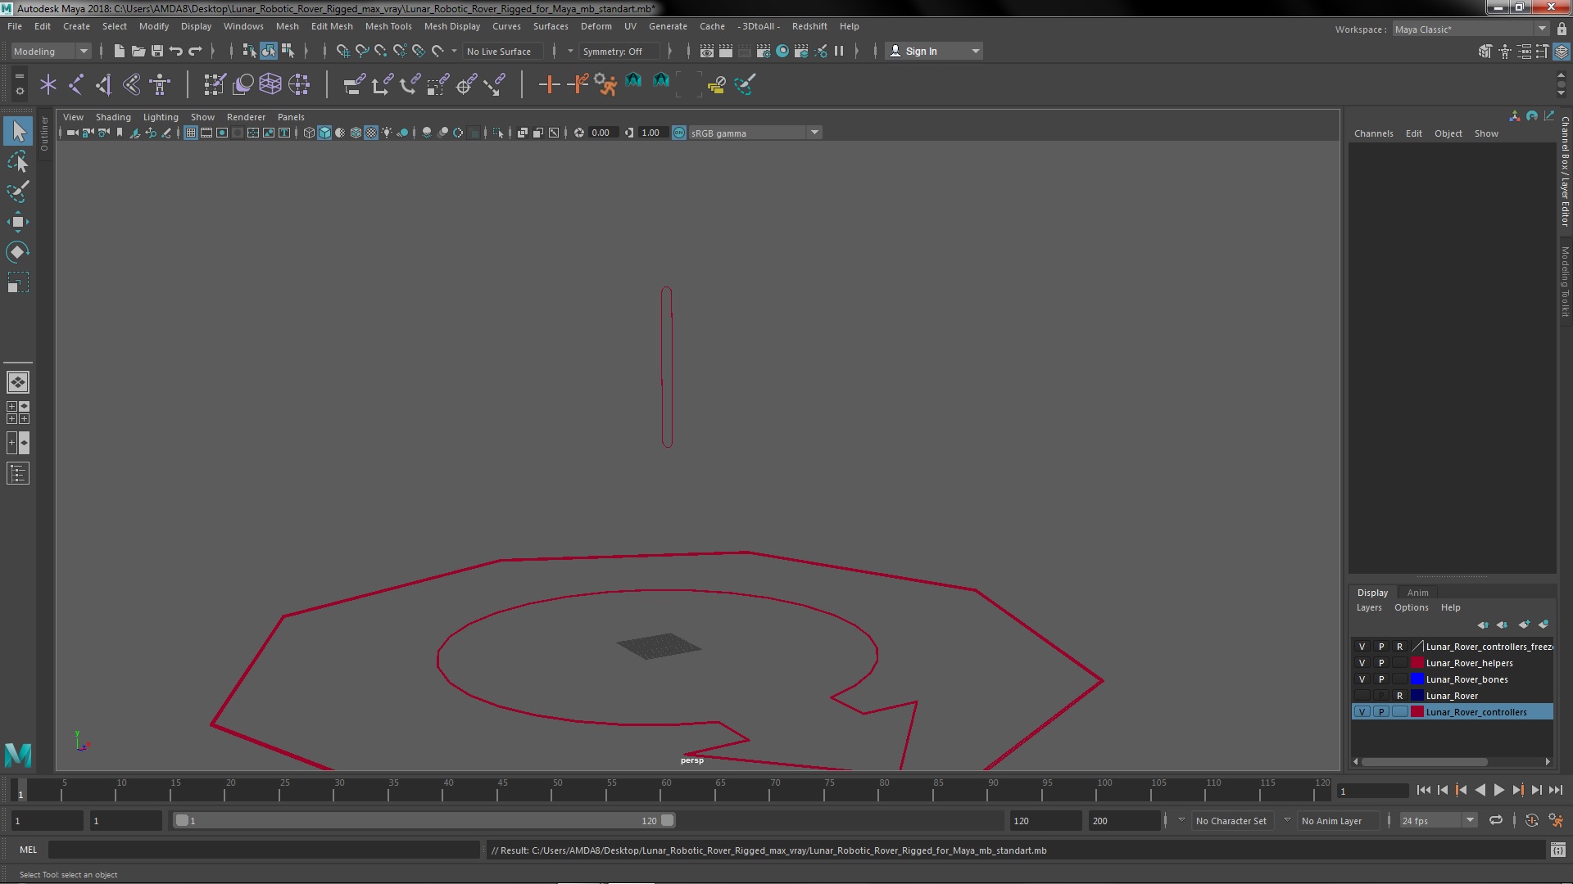Click the Parent constraint shelf icon
Image resolution: width=1573 pixels, height=884 pixels.
click(x=354, y=84)
